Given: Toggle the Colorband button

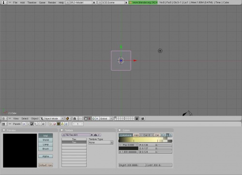Looking at the screenshot, I should click(126, 135).
